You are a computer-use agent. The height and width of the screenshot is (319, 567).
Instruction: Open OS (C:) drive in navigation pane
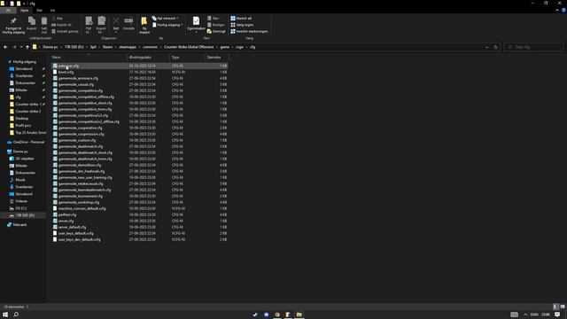click(x=20, y=208)
